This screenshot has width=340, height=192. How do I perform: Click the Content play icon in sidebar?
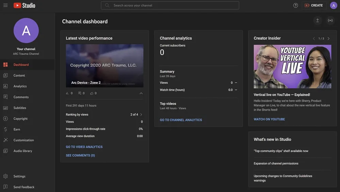[x=5, y=75]
